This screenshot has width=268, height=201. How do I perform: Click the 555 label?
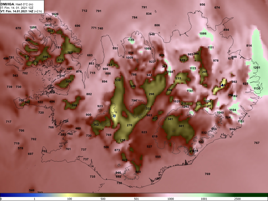pyautogui.click(x=158, y=157)
